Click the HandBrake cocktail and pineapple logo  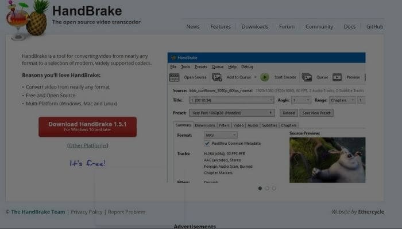point(28,20)
